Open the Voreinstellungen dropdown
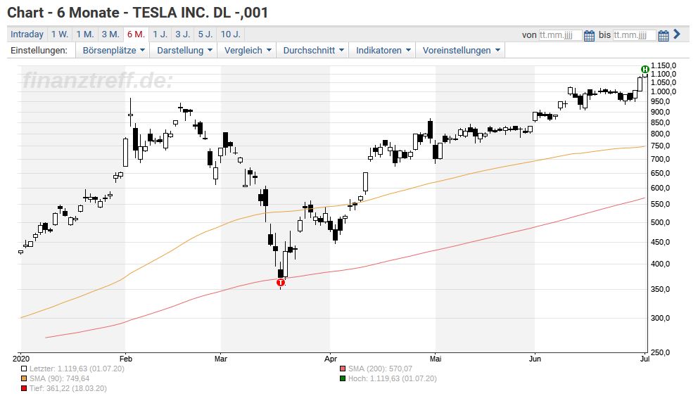 (461, 50)
